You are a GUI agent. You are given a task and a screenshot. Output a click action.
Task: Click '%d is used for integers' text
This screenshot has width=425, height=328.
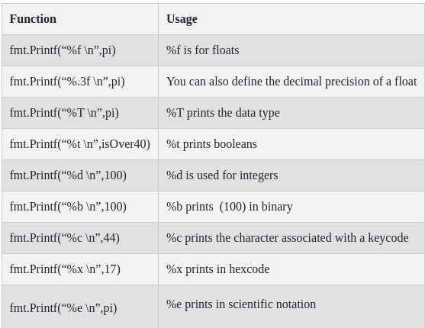(222, 175)
